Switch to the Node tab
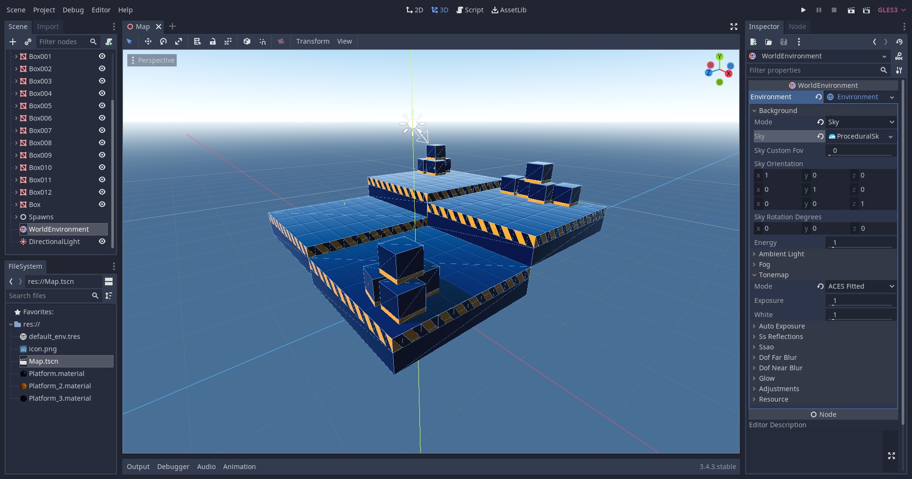This screenshot has height=479, width=912. (x=797, y=27)
